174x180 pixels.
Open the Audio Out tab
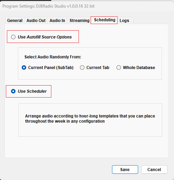point(36,21)
